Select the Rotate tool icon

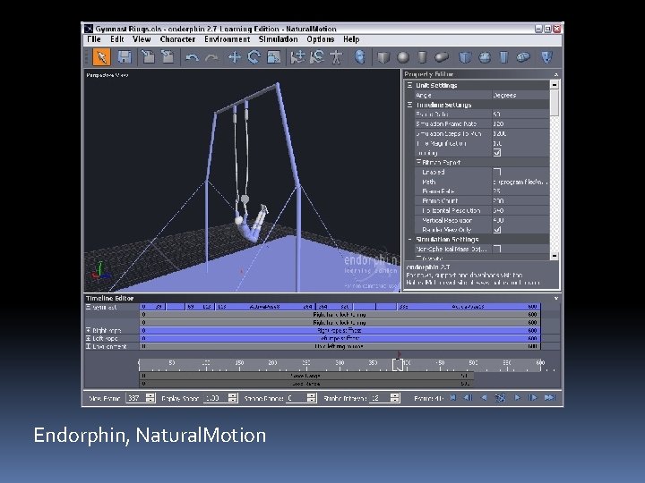pyautogui.click(x=254, y=56)
